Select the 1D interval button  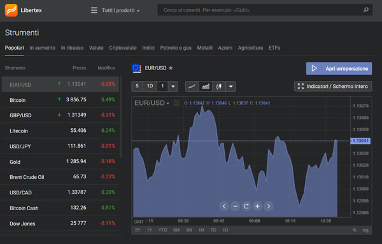click(x=150, y=86)
